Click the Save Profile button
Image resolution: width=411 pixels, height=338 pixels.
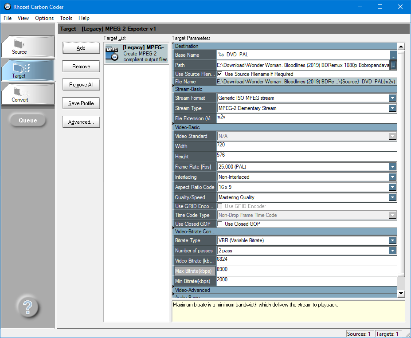point(81,103)
